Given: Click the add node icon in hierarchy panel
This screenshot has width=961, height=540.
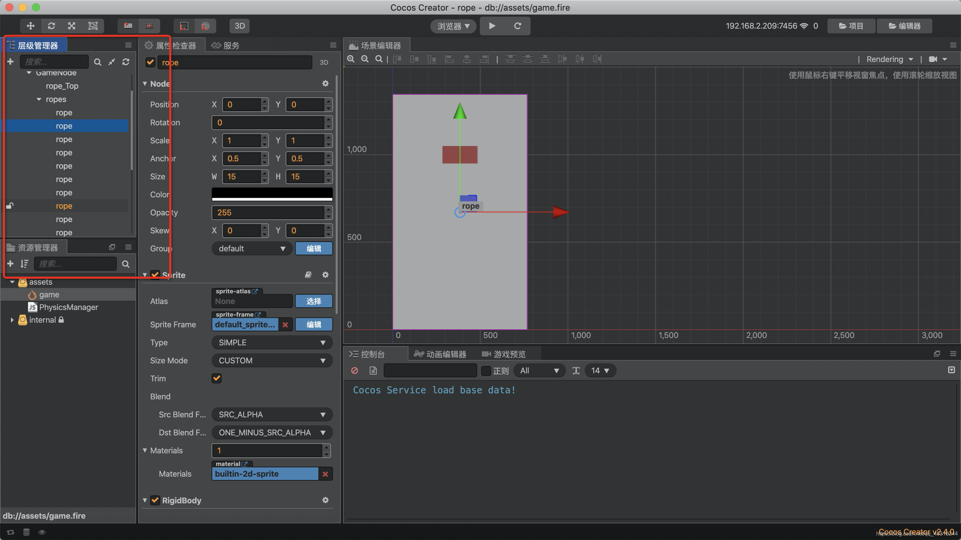Looking at the screenshot, I should [11, 61].
